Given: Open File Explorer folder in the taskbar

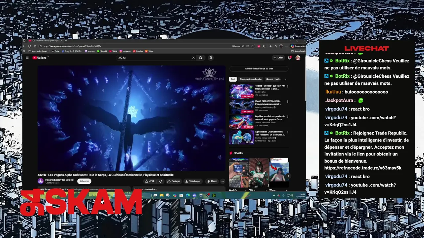Looking at the screenshot, I should (x=161, y=195).
